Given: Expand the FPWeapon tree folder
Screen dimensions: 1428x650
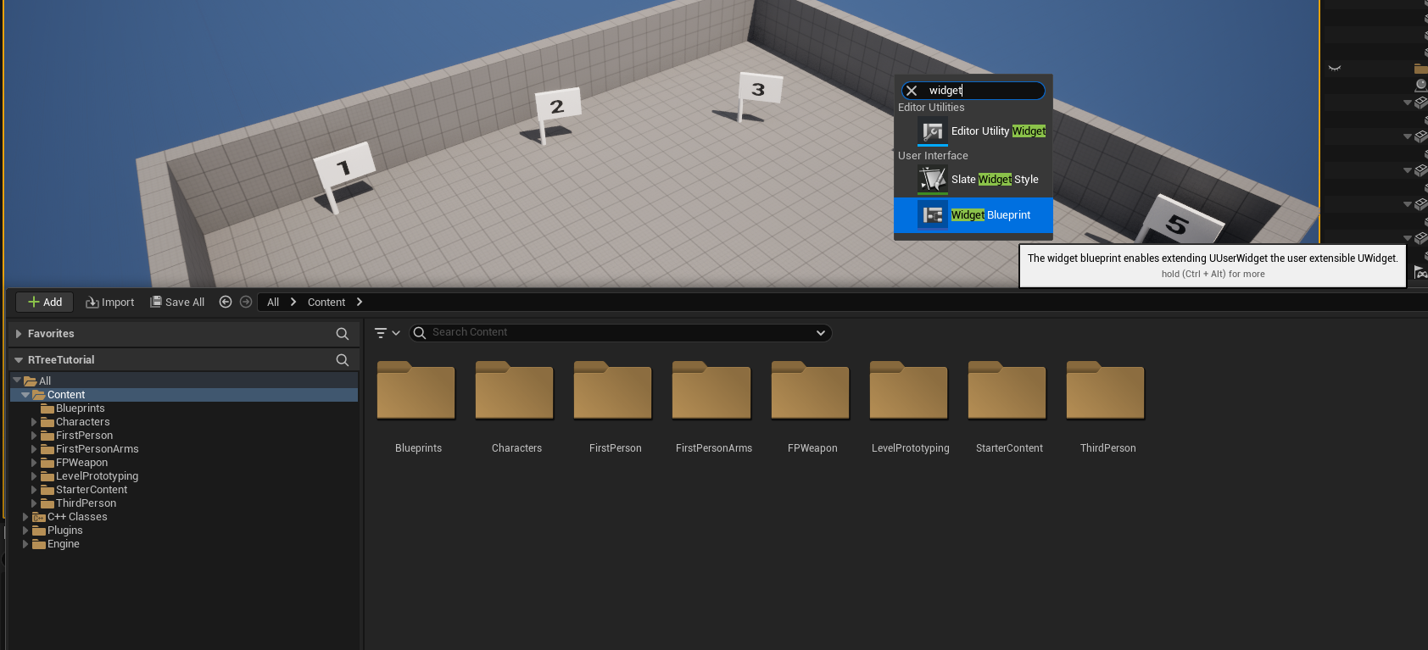Looking at the screenshot, I should (34, 463).
